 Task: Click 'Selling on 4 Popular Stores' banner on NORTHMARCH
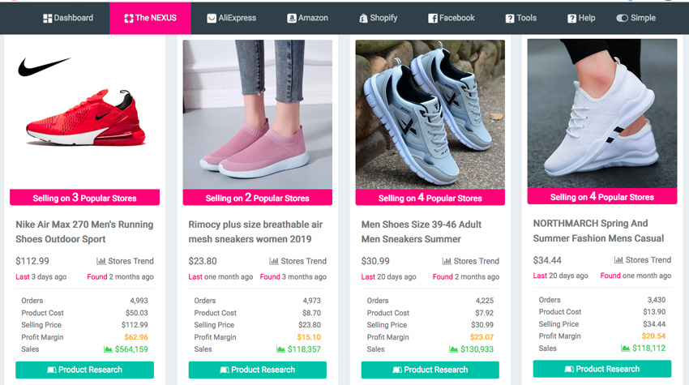pos(601,196)
